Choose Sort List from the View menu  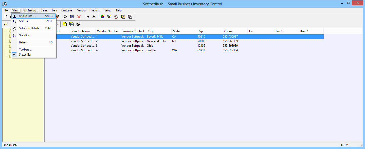tap(34, 21)
